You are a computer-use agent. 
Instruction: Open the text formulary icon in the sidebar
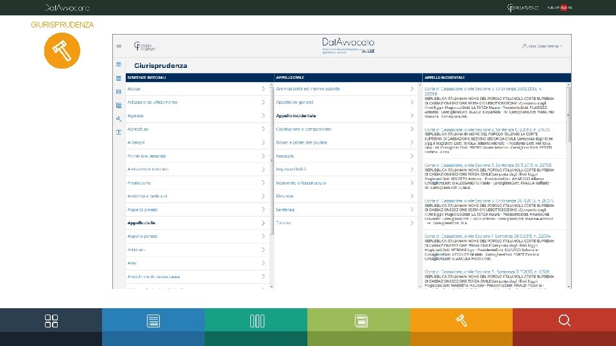[119, 132]
